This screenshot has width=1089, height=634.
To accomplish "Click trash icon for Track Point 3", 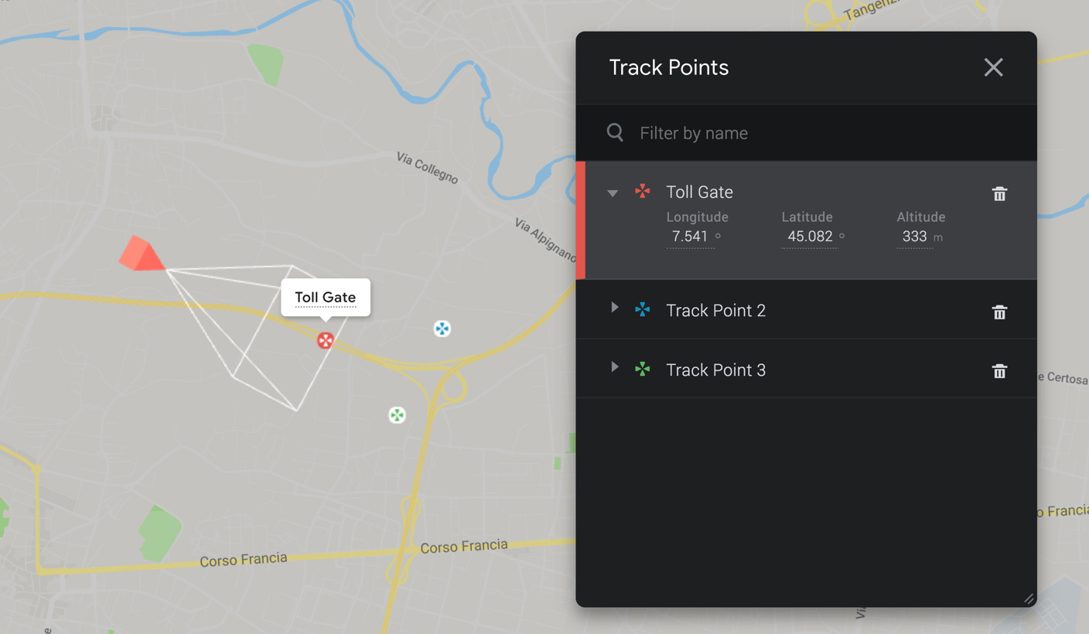I will [999, 372].
